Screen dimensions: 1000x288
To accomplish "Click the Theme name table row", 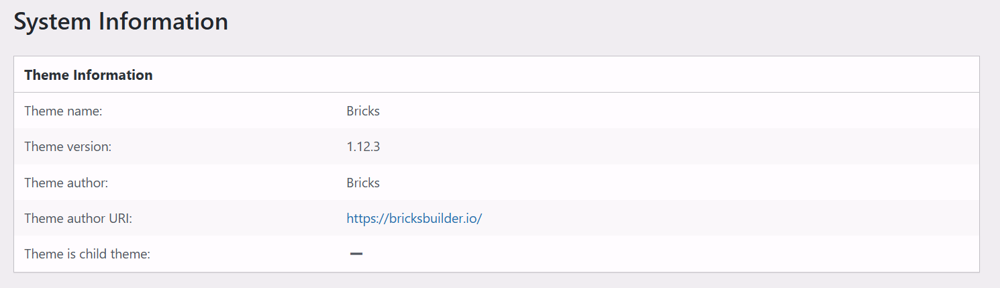I will (497, 111).
